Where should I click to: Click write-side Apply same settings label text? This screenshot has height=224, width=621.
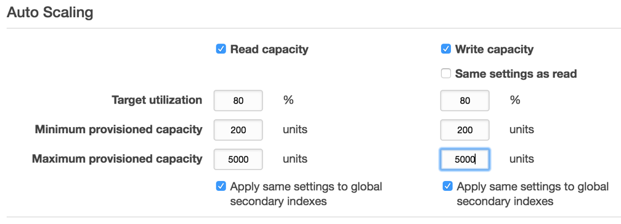tap(533, 194)
